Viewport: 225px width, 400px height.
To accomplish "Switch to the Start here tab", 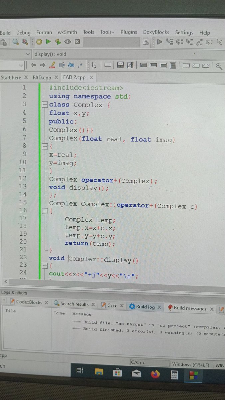I will coord(11,78).
